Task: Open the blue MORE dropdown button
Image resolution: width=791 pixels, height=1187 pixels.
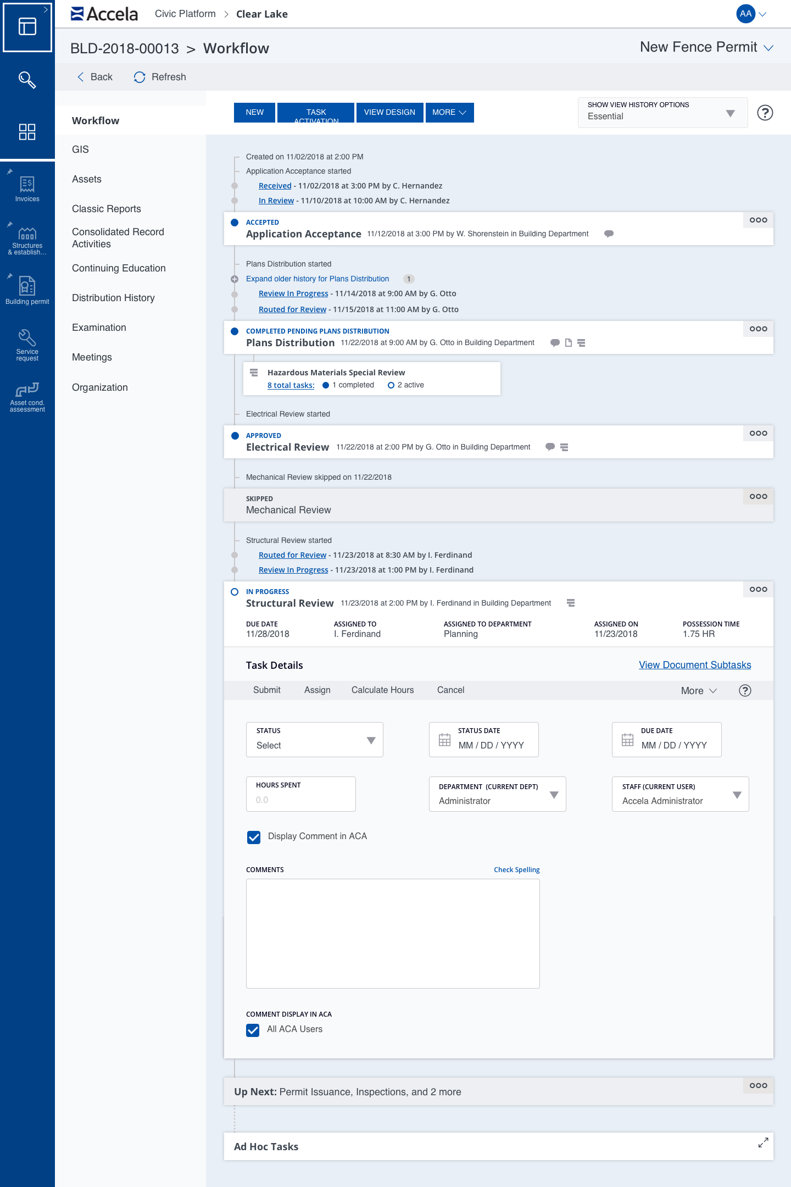Action: click(449, 113)
